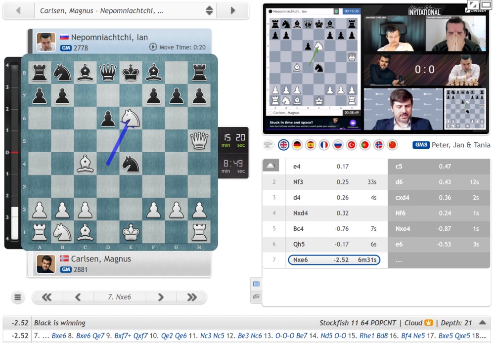495x343 pixels.
Task: Select the Russian flag commentary language
Action: 338,145
